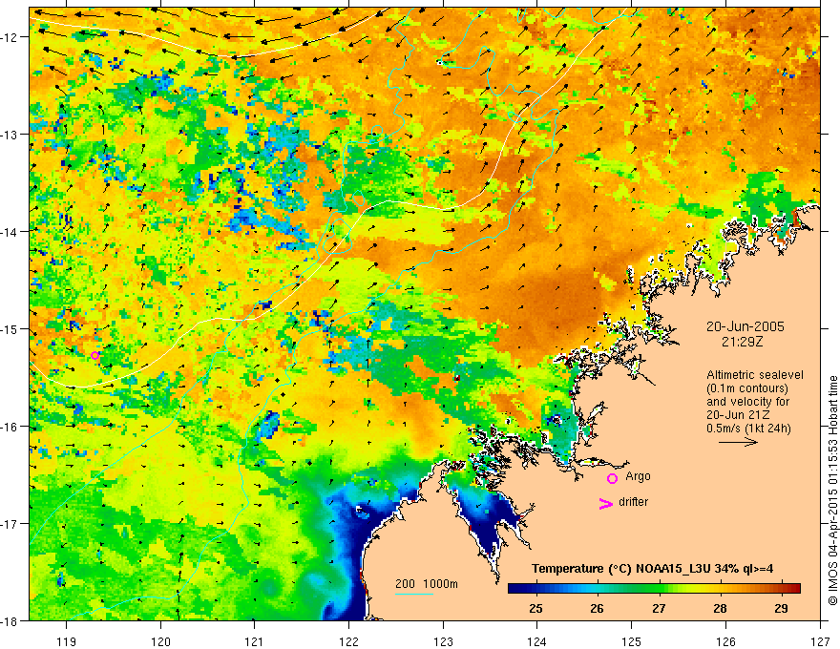Click the 0.5m/s velocity scale arrow
Screen dimensions: 840x649
click(738, 442)
